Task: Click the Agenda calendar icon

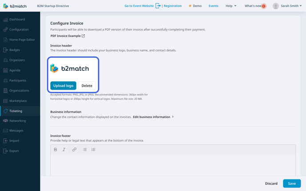Action: point(5,70)
